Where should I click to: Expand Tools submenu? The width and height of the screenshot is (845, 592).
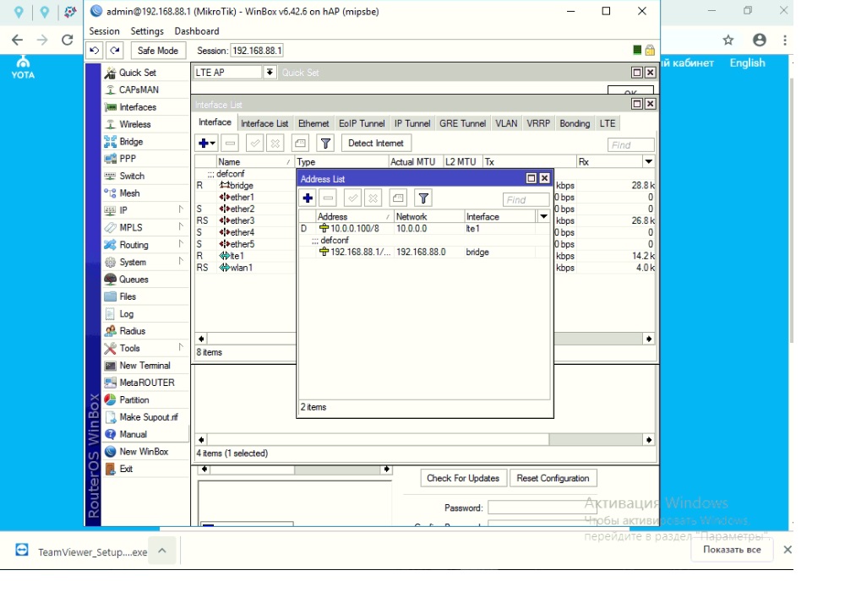point(145,348)
